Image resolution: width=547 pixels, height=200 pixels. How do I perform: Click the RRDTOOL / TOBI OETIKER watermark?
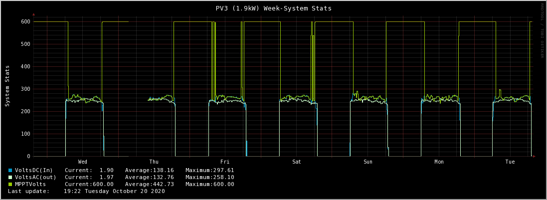click(542, 30)
